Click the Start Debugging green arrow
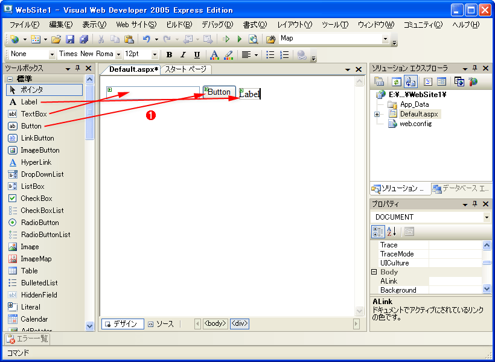 pos(240,39)
